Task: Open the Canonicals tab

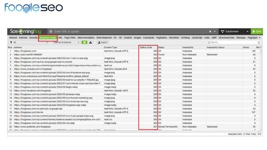Action: (149, 38)
